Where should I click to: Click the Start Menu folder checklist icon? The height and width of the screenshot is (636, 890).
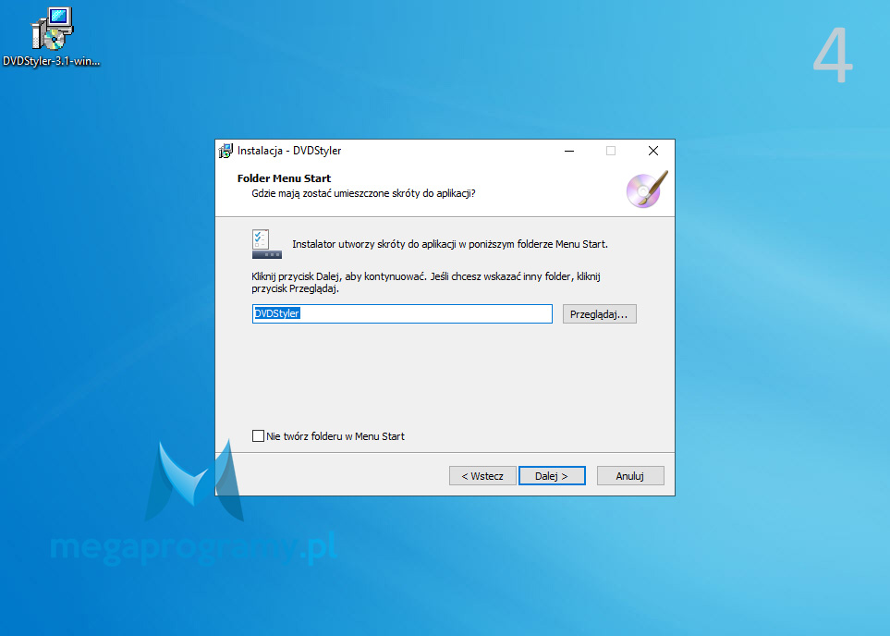point(267,244)
